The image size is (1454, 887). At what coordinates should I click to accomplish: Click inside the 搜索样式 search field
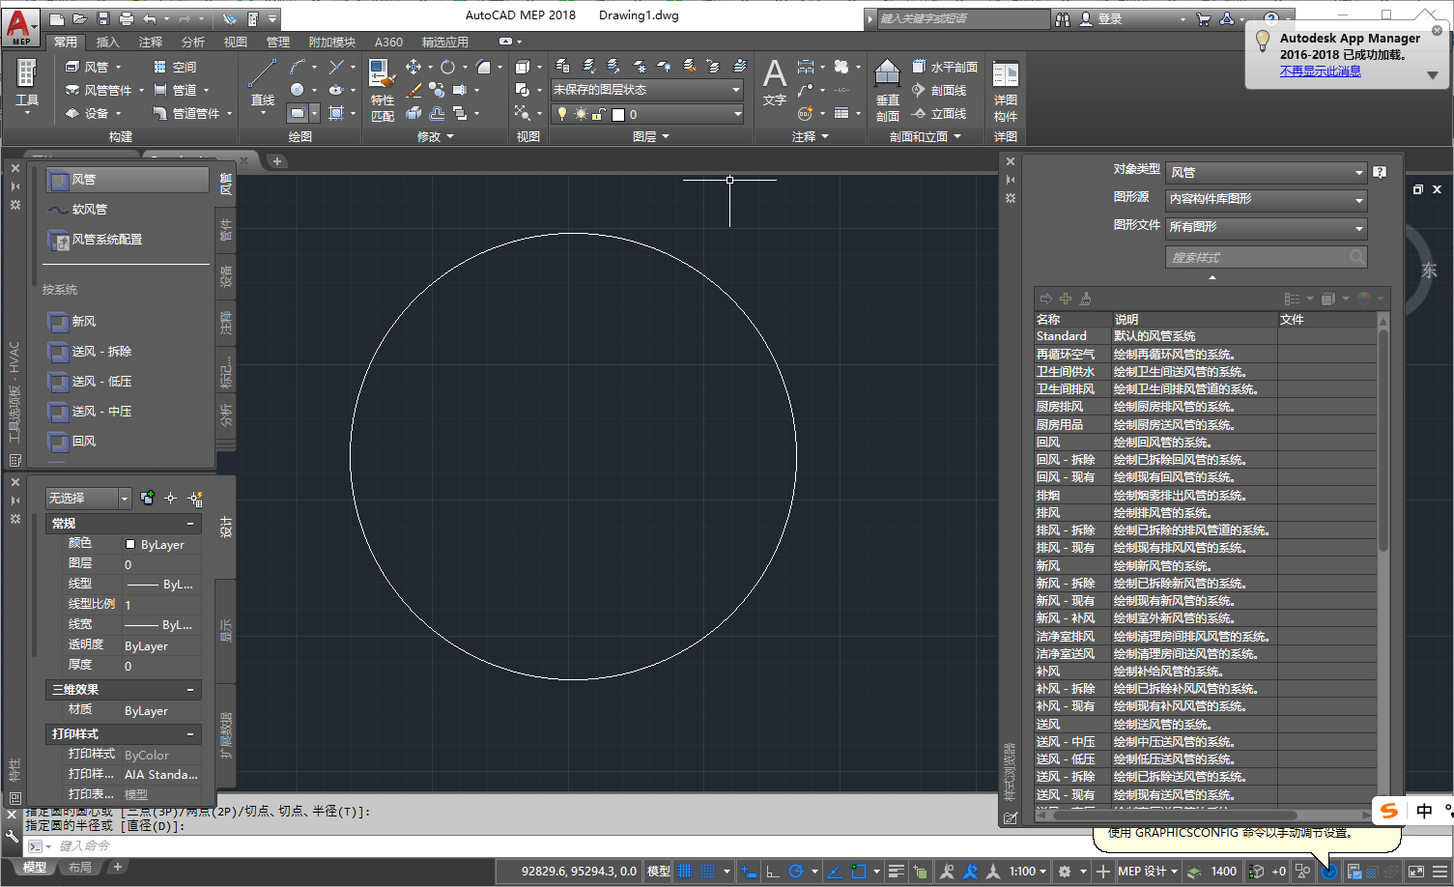coord(1256,257)
